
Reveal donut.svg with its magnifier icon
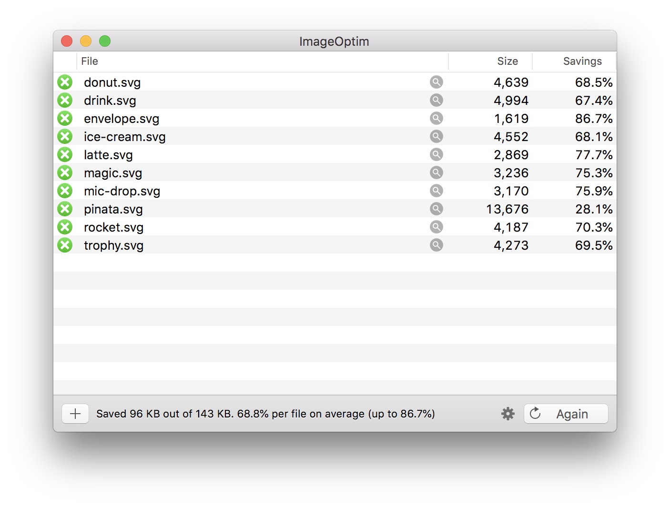[436, 82]
